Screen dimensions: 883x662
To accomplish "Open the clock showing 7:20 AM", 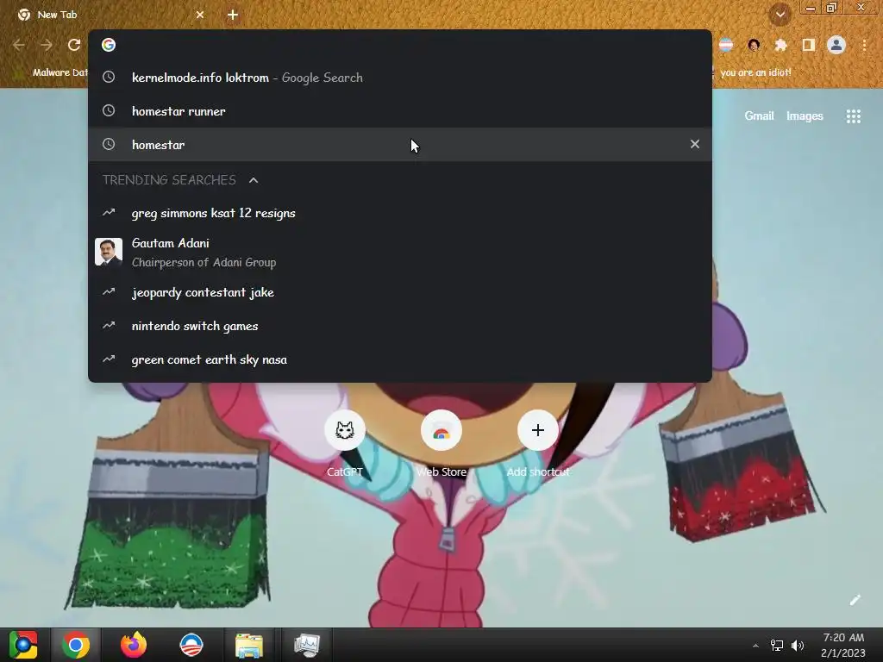I will (843, 645).
